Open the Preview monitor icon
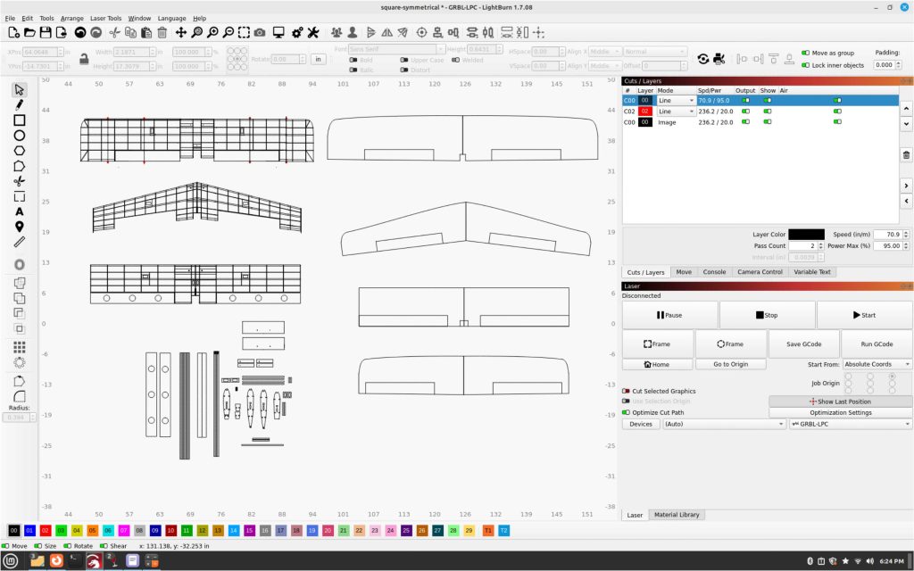The height and width of the screenshot is (571, 914). [278, 32]
